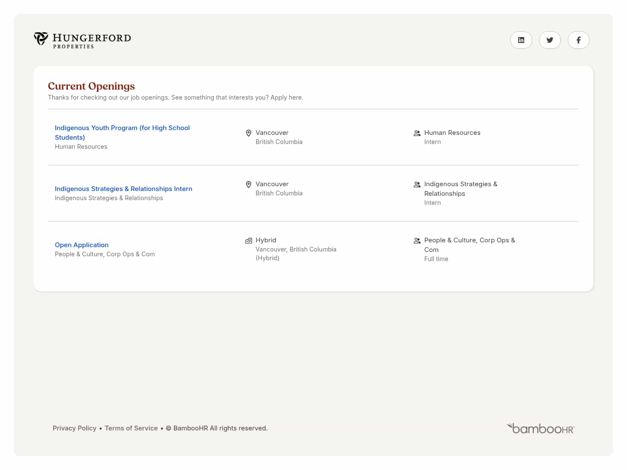The height and width of the screenshot is (470, 627).
Task: Click the location pin icon beside Vancouver
Action: tap(249, 133)
